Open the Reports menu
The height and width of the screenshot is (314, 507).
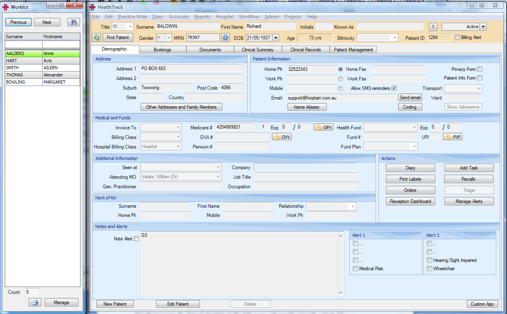pyautogui.click(x=202, y=17)
